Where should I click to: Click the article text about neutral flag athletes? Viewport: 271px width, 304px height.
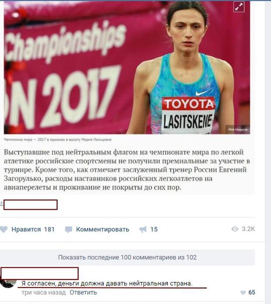click(x=127, y=170)
